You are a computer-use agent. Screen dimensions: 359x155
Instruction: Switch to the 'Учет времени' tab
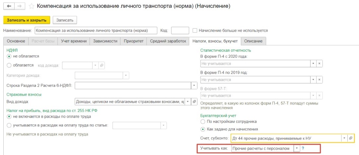(x=74, y=41)
